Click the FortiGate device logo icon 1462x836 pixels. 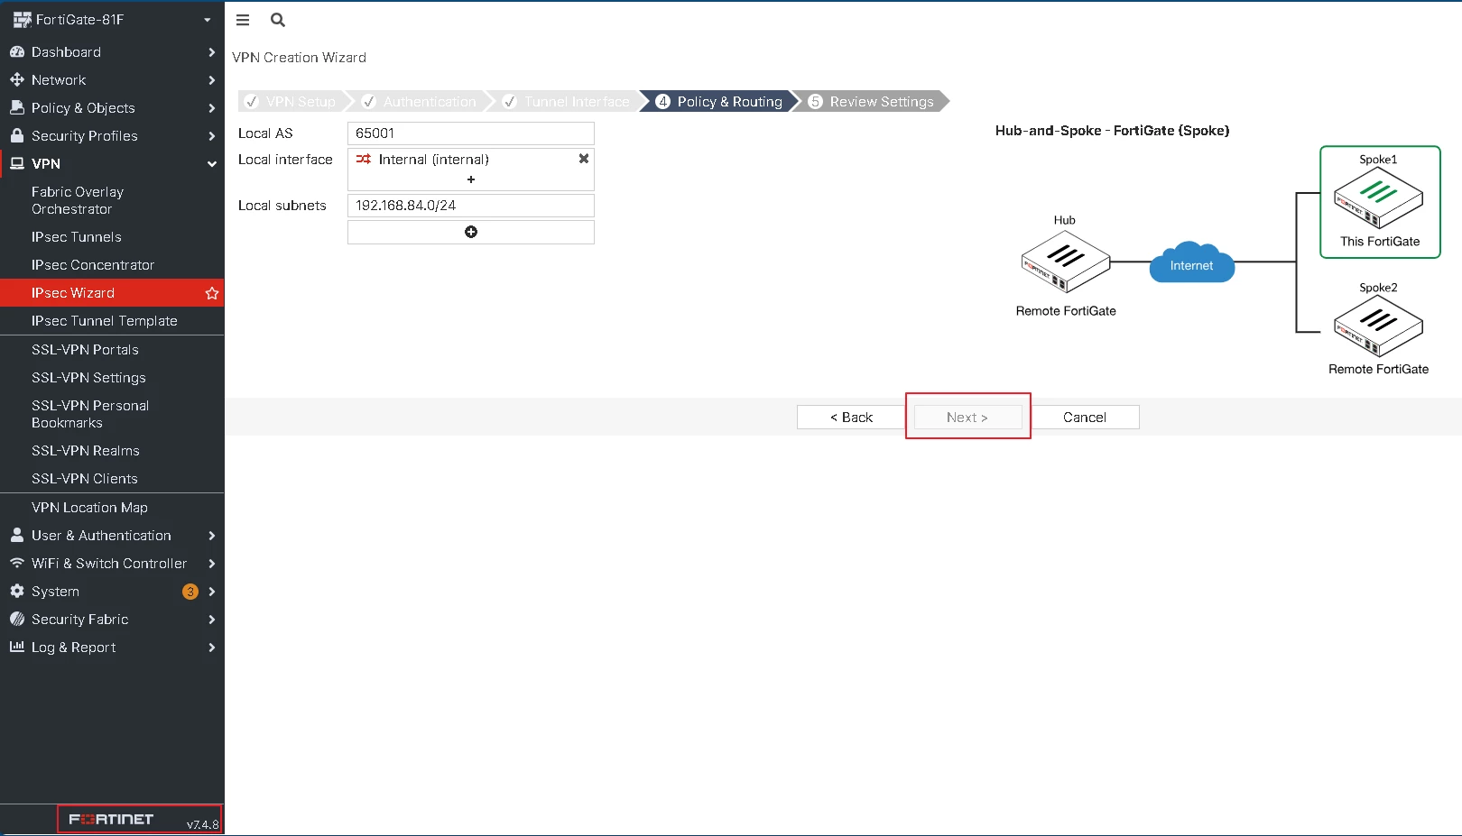pyautogui.click(x=23, y=20)
